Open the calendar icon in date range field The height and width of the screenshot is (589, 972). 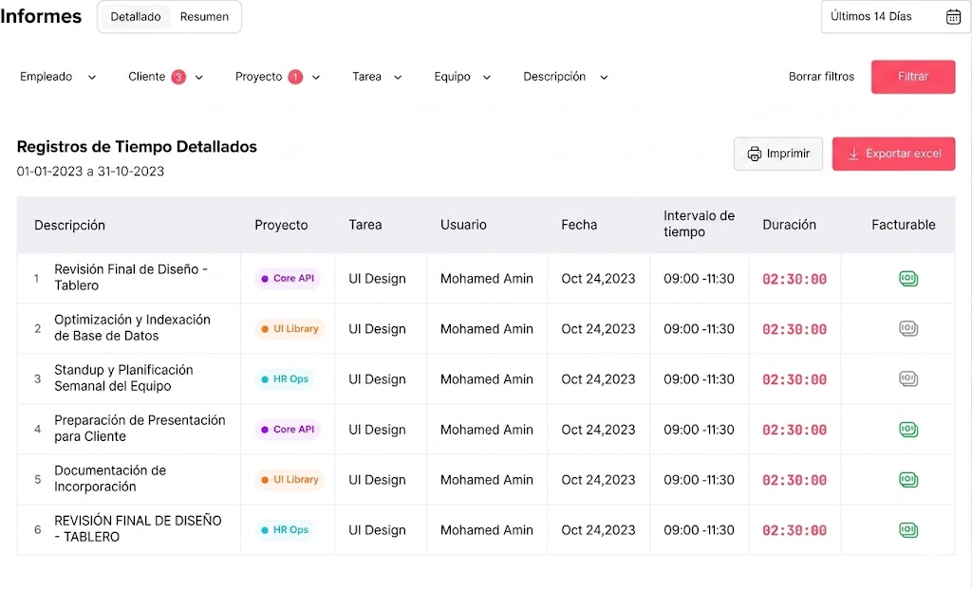953,17
